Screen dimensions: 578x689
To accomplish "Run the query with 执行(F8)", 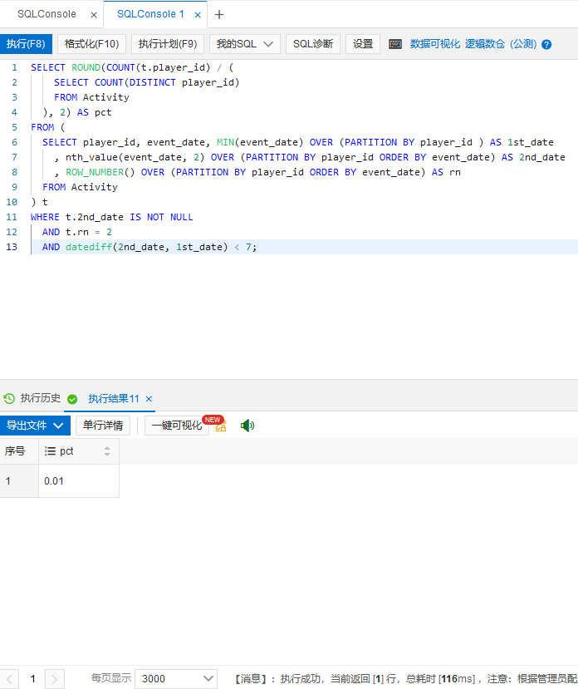I will point(26,44).
